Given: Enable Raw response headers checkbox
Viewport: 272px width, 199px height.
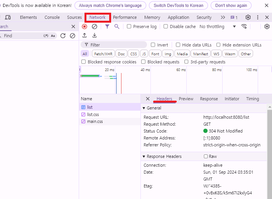Looking at the screenshot, I should [x=206, y=156].
